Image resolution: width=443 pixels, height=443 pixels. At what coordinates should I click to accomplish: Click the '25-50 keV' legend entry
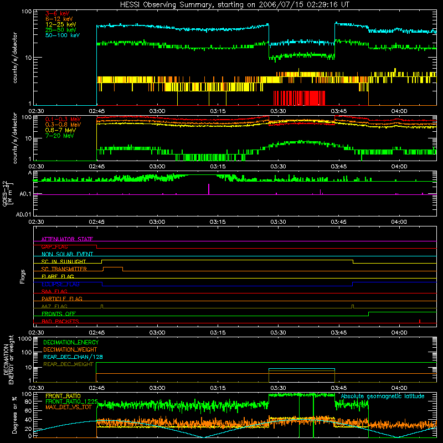tap(60, 30)
